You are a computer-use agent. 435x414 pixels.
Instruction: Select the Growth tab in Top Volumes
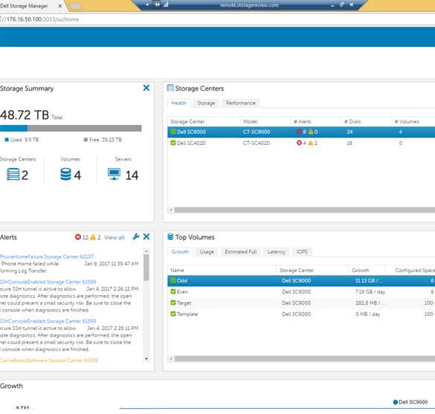pos(180,252)
